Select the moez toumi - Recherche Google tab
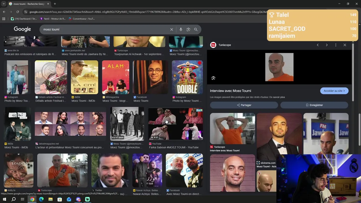Image resolution: width=361 pixels, height=203 pixels. tap(29, 4)
